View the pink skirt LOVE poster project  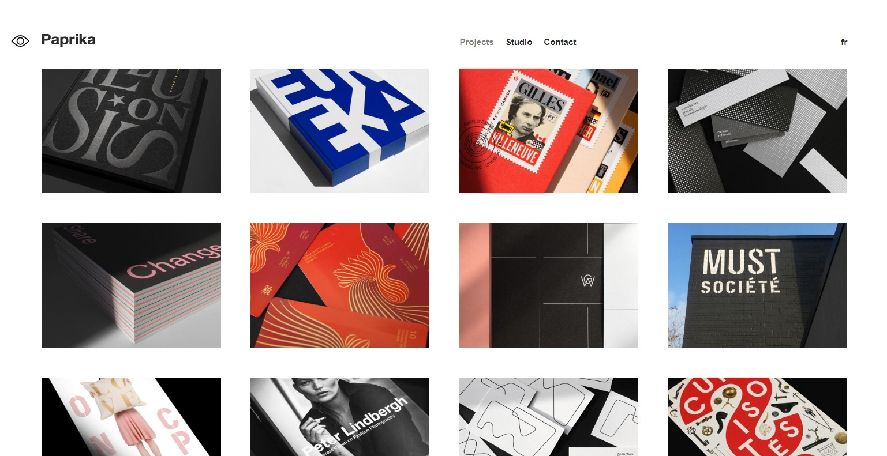tap(132, 417)
